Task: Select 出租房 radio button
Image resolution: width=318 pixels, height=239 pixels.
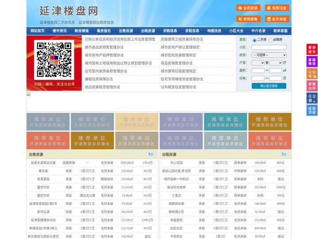Action: [x=270, y=40]
